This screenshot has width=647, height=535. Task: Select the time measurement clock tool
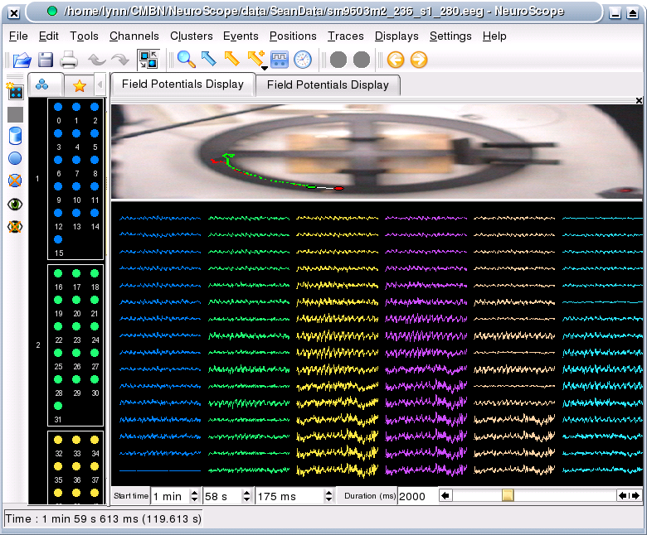click(x=303, y=60)
